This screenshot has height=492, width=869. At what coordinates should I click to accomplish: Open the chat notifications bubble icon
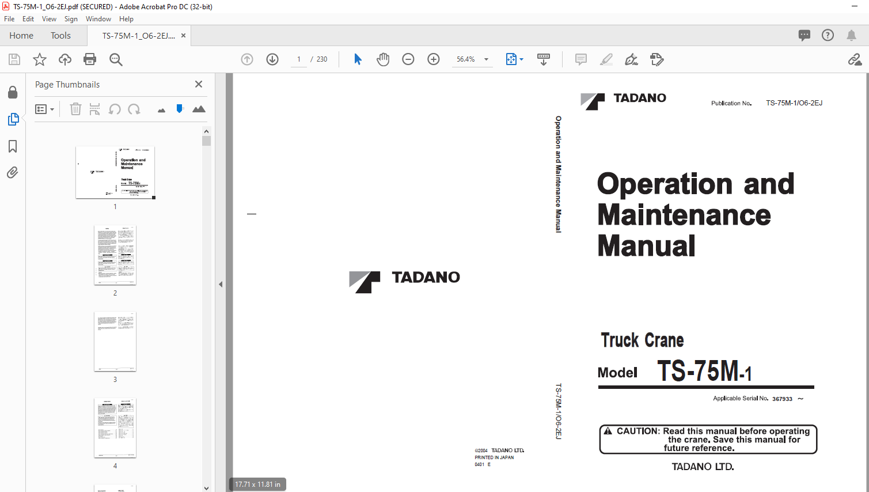tap(805, 35)
